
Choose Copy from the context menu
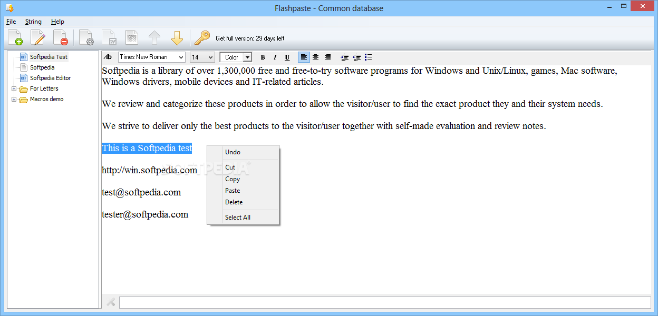coord(243,179)
